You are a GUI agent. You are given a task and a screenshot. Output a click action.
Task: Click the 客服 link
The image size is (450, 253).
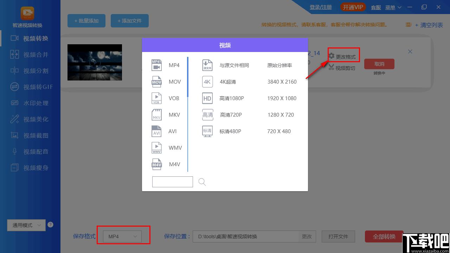pos(376,7)
